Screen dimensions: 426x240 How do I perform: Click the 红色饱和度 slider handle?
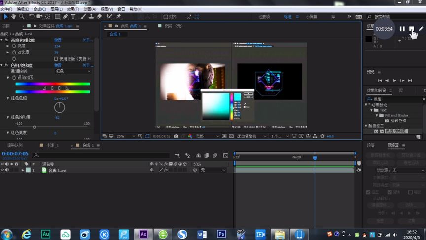point(34,127)
